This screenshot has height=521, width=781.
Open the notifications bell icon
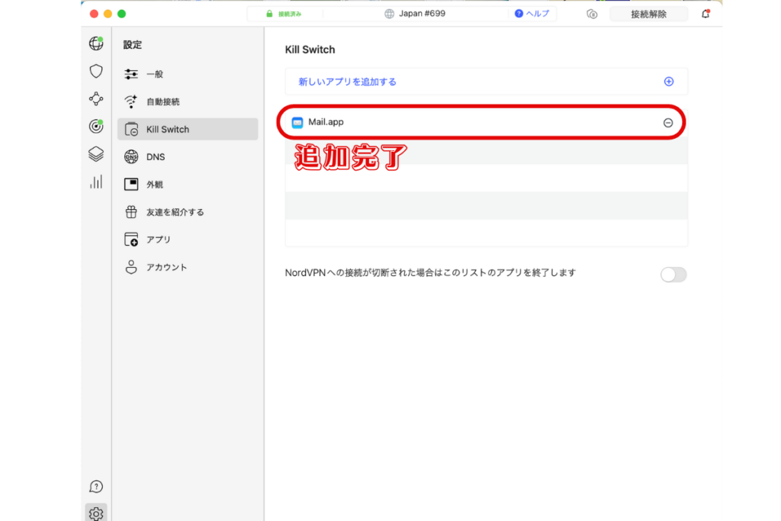(x=705, y=14)
